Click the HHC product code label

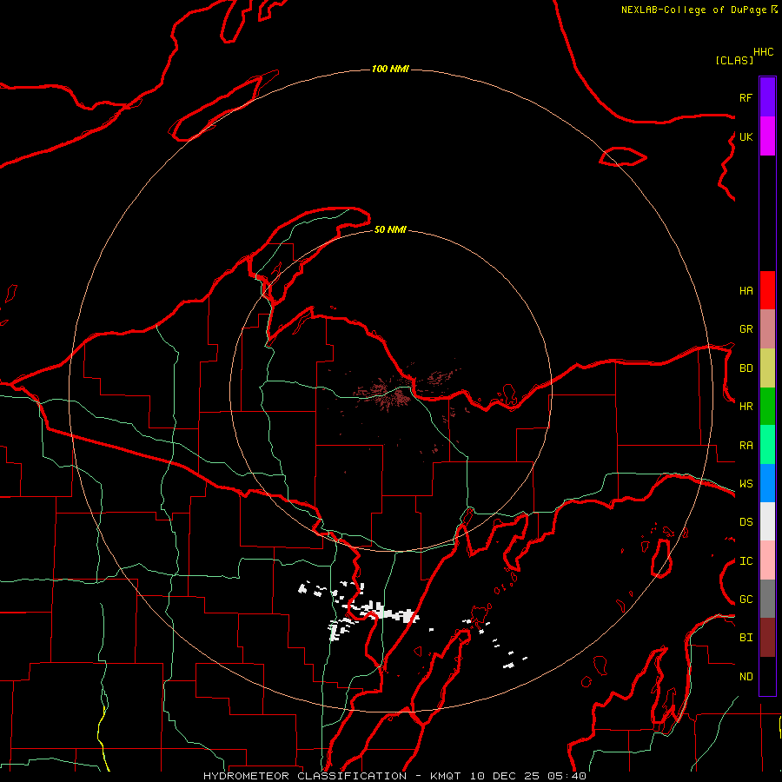(x=764, y=52)
